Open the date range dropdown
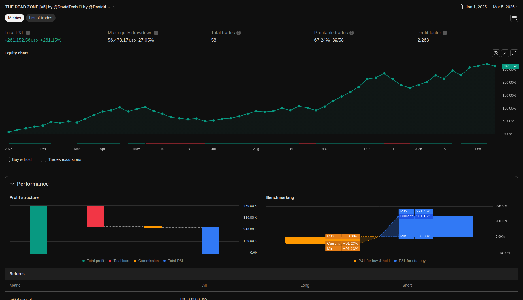The height and width of the screenshot is (300, 523). [488, 7]
